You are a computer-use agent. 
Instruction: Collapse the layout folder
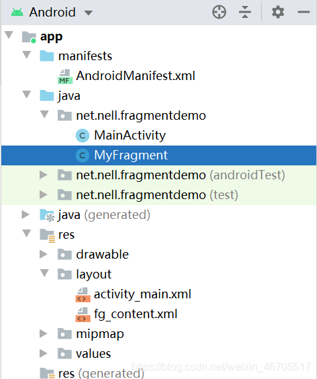[45, 273]
